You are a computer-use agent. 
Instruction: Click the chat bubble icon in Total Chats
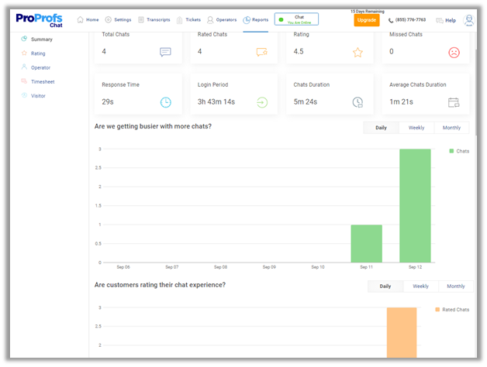(165, 52)
